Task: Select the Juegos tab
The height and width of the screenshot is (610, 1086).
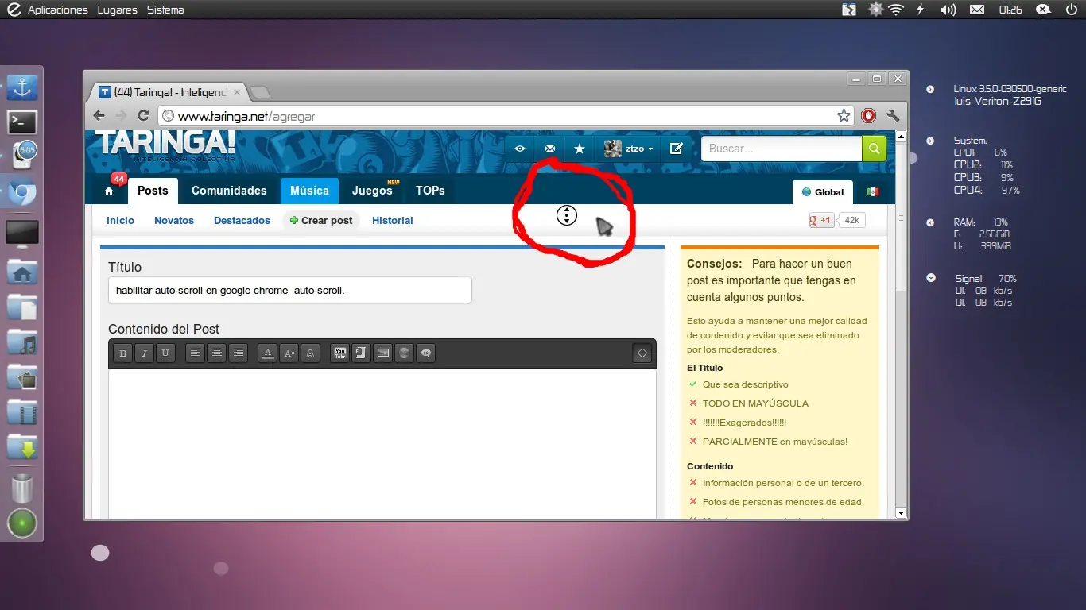Action: (372, 191)
